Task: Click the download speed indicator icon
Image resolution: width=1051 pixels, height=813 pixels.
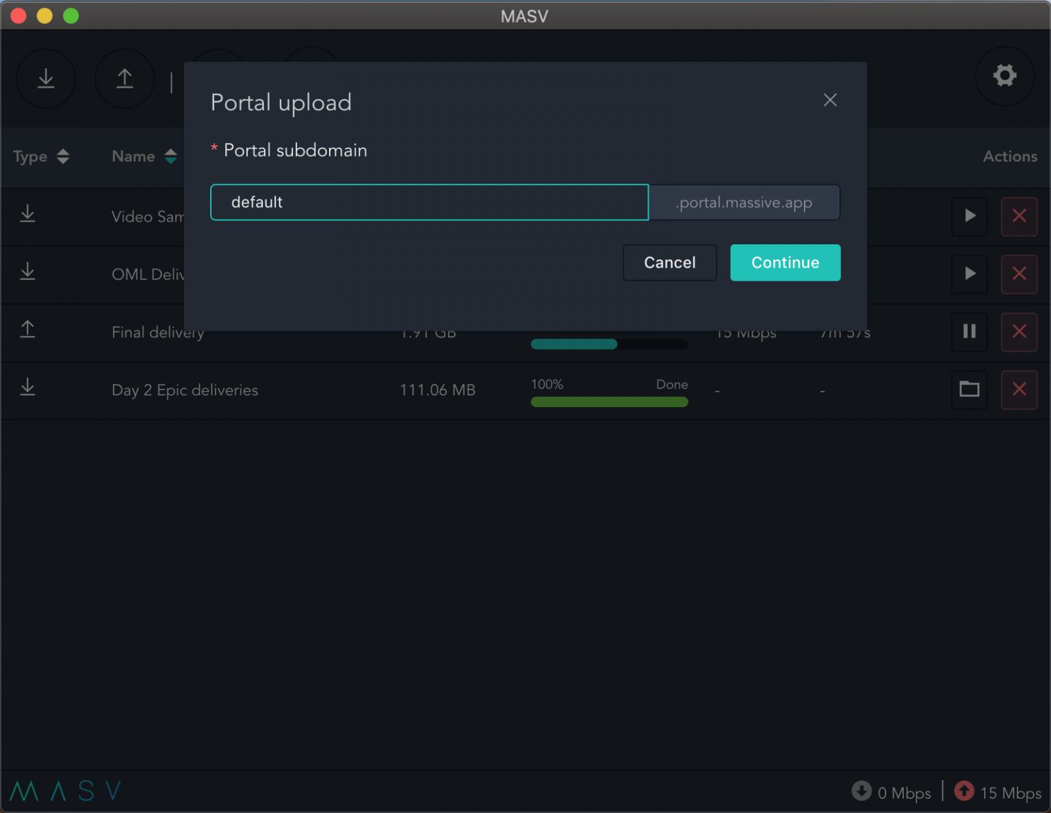Action: click(861, 791)
